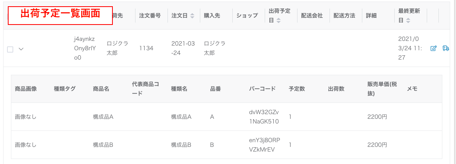This screenshot has width=456, height=164.
Task: Select the ショップ column header
Action: (247, 16)
